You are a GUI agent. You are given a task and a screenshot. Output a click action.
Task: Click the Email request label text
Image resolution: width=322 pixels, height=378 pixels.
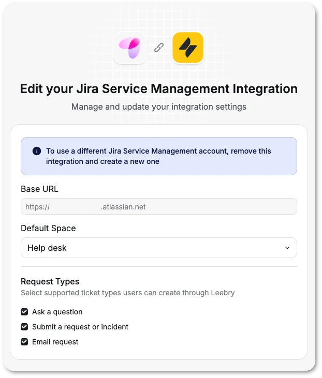tap(55, 342)
